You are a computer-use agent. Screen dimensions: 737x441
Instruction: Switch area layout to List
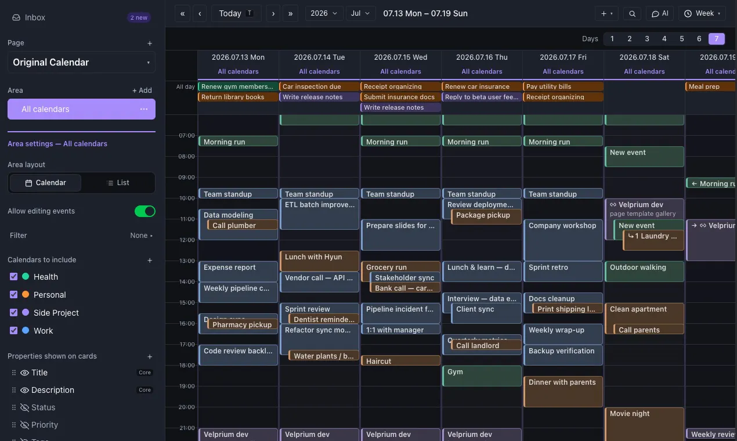pos(118,183)
